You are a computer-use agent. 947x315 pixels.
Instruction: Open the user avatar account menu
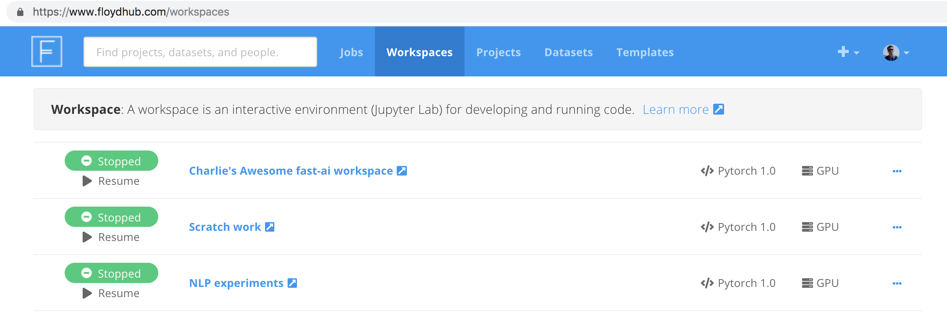pyautogui.click(x=895, y=52)
